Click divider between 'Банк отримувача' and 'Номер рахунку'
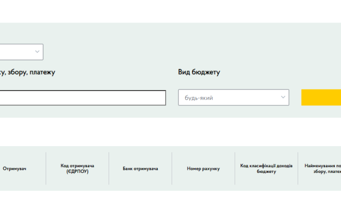The width and height of the screenshot is (341, 220). (172, 169)
